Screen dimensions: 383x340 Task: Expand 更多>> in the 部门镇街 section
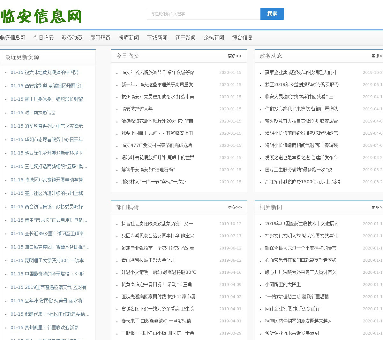pyautogui.click(x=235, y=207)
